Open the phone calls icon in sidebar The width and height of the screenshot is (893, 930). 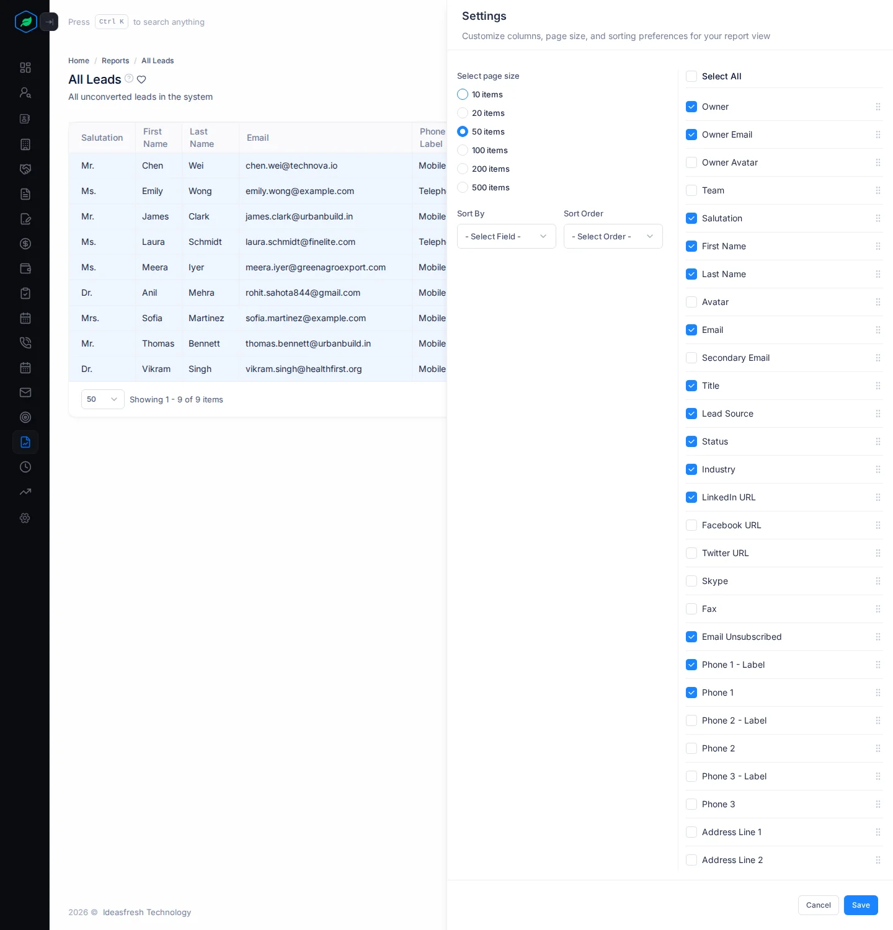(25, 343)
